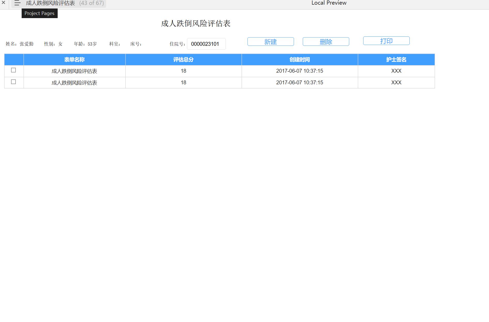Viewport: 489px width, 322px height.
Task: Click the 删除 button
Action: click(326, 42)
